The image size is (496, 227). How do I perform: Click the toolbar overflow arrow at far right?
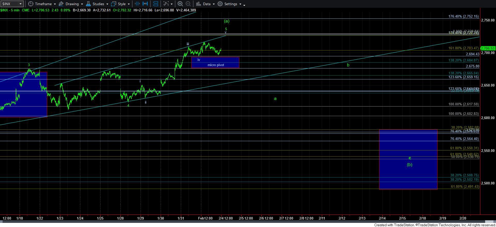(244, 5)
